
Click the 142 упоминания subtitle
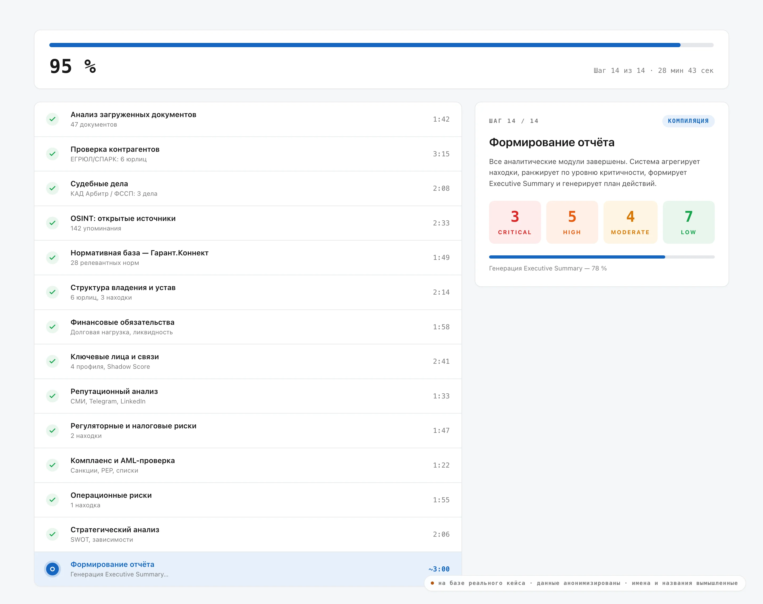(x=96, y=228)
